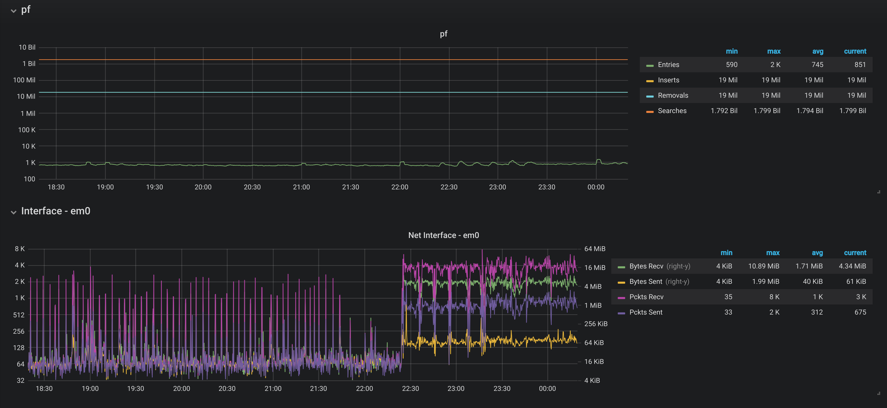Open the Net Interface - em0 panel title menu
Screen dimensions: 887x408
pos(443,235)
